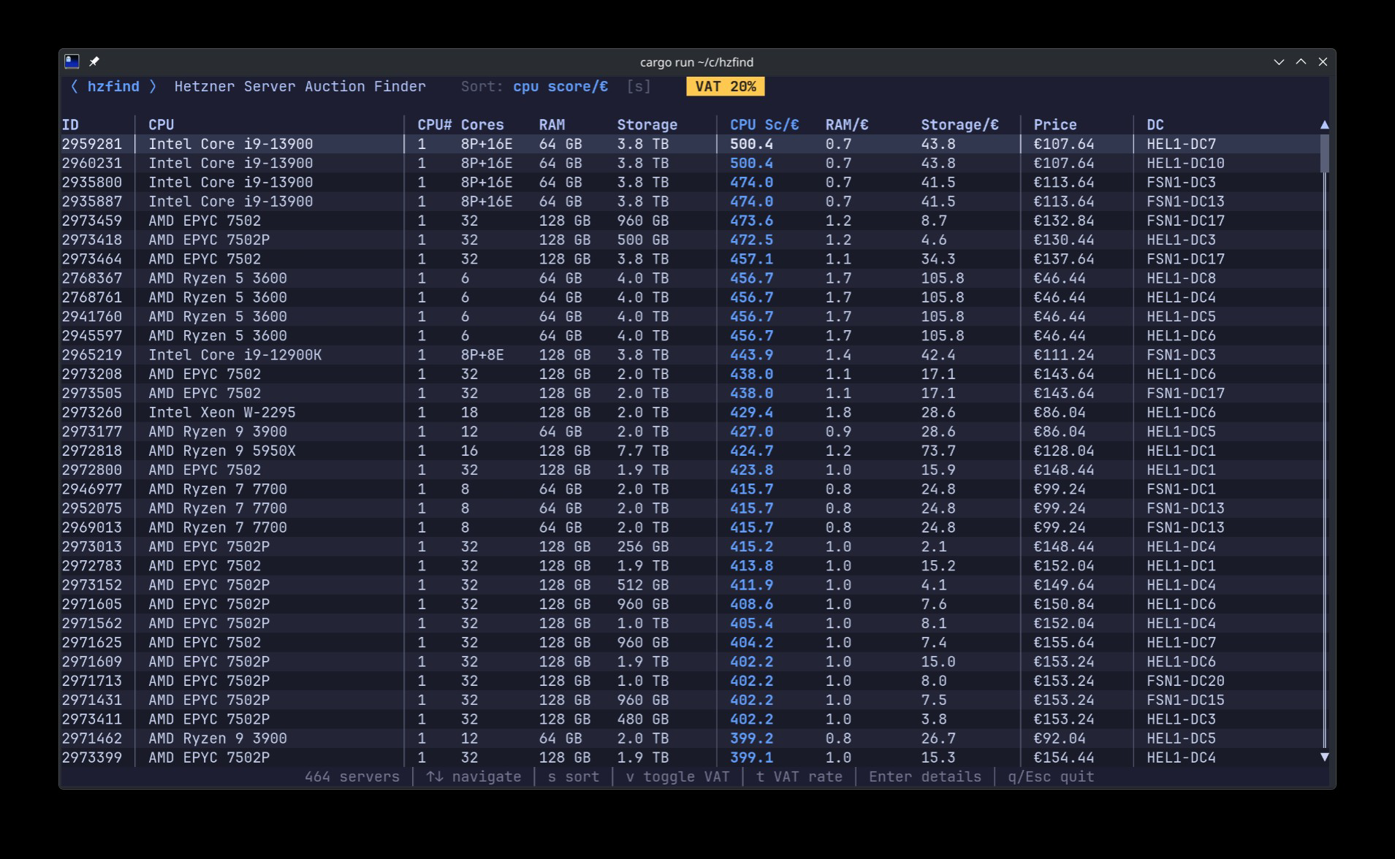Click the Cores column header
The height and width of the screenshot is (859, 1395).
[x=482, y=125]
